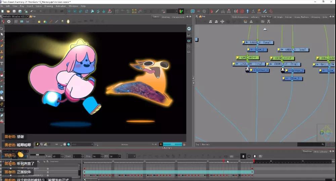Click the yellow bounding-box icon in main toolbar
This screenshot has height=181, width=336.
click(134, 11)
